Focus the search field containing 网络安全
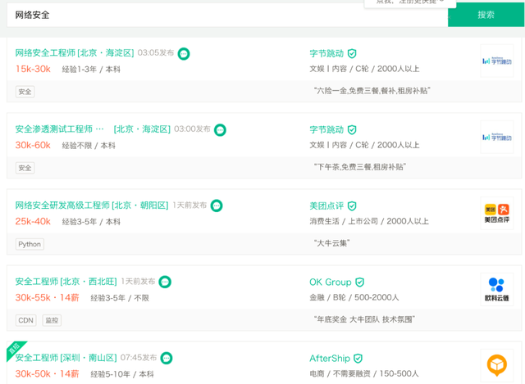This screenshot has height=384, width=525. tap(227, 15)
